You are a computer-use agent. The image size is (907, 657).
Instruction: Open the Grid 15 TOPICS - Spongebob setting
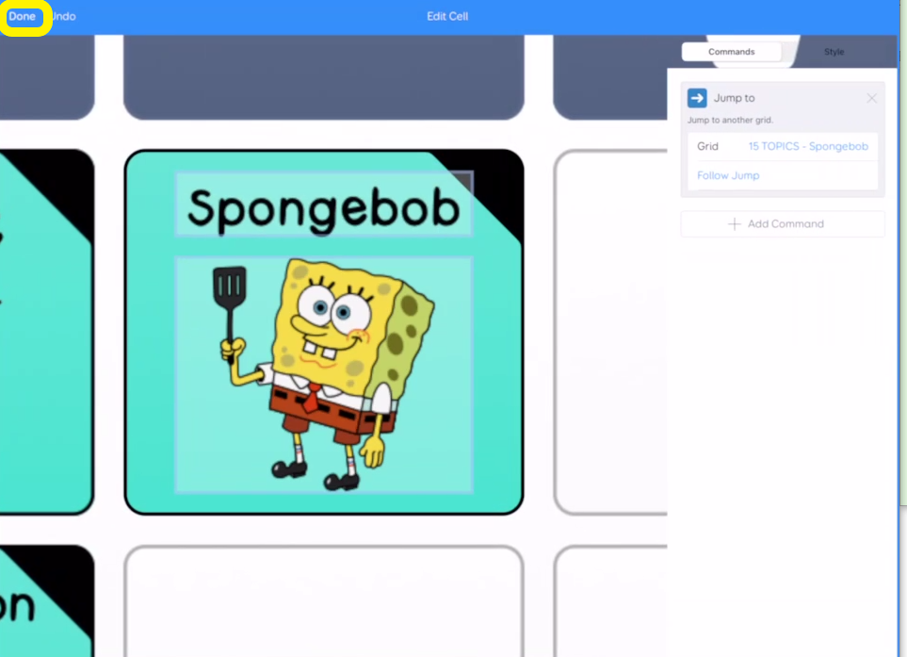coord(783,146)
